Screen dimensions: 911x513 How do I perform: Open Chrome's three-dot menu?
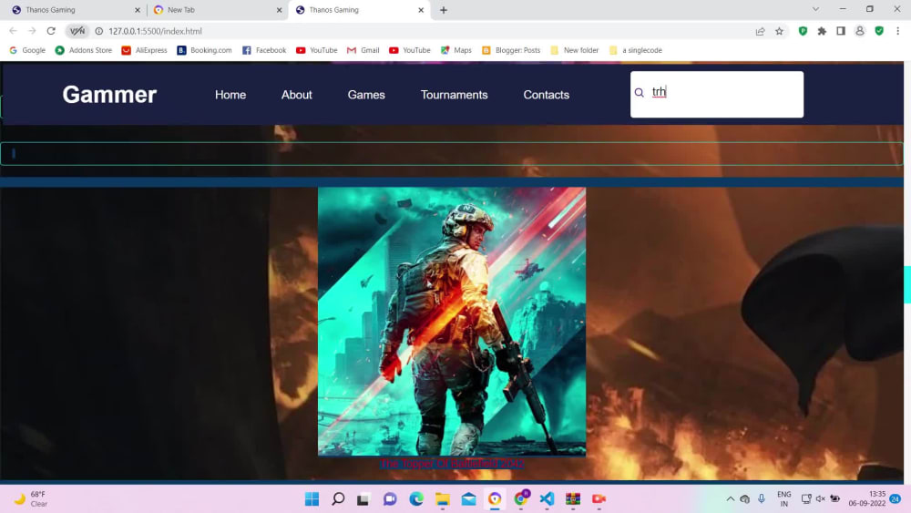pyautogui.click(x=897, y=31)
